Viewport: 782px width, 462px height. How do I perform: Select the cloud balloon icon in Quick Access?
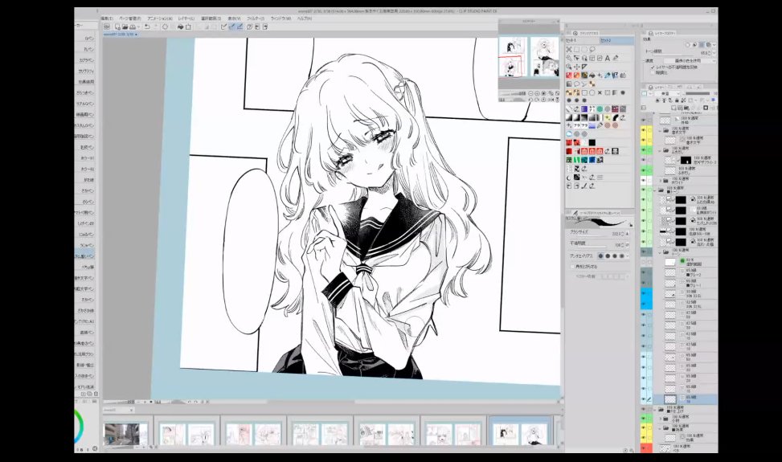(569, 133)
